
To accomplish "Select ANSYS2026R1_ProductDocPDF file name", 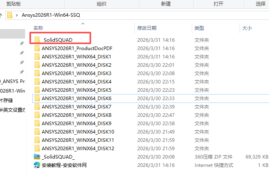I will point(77,48).
